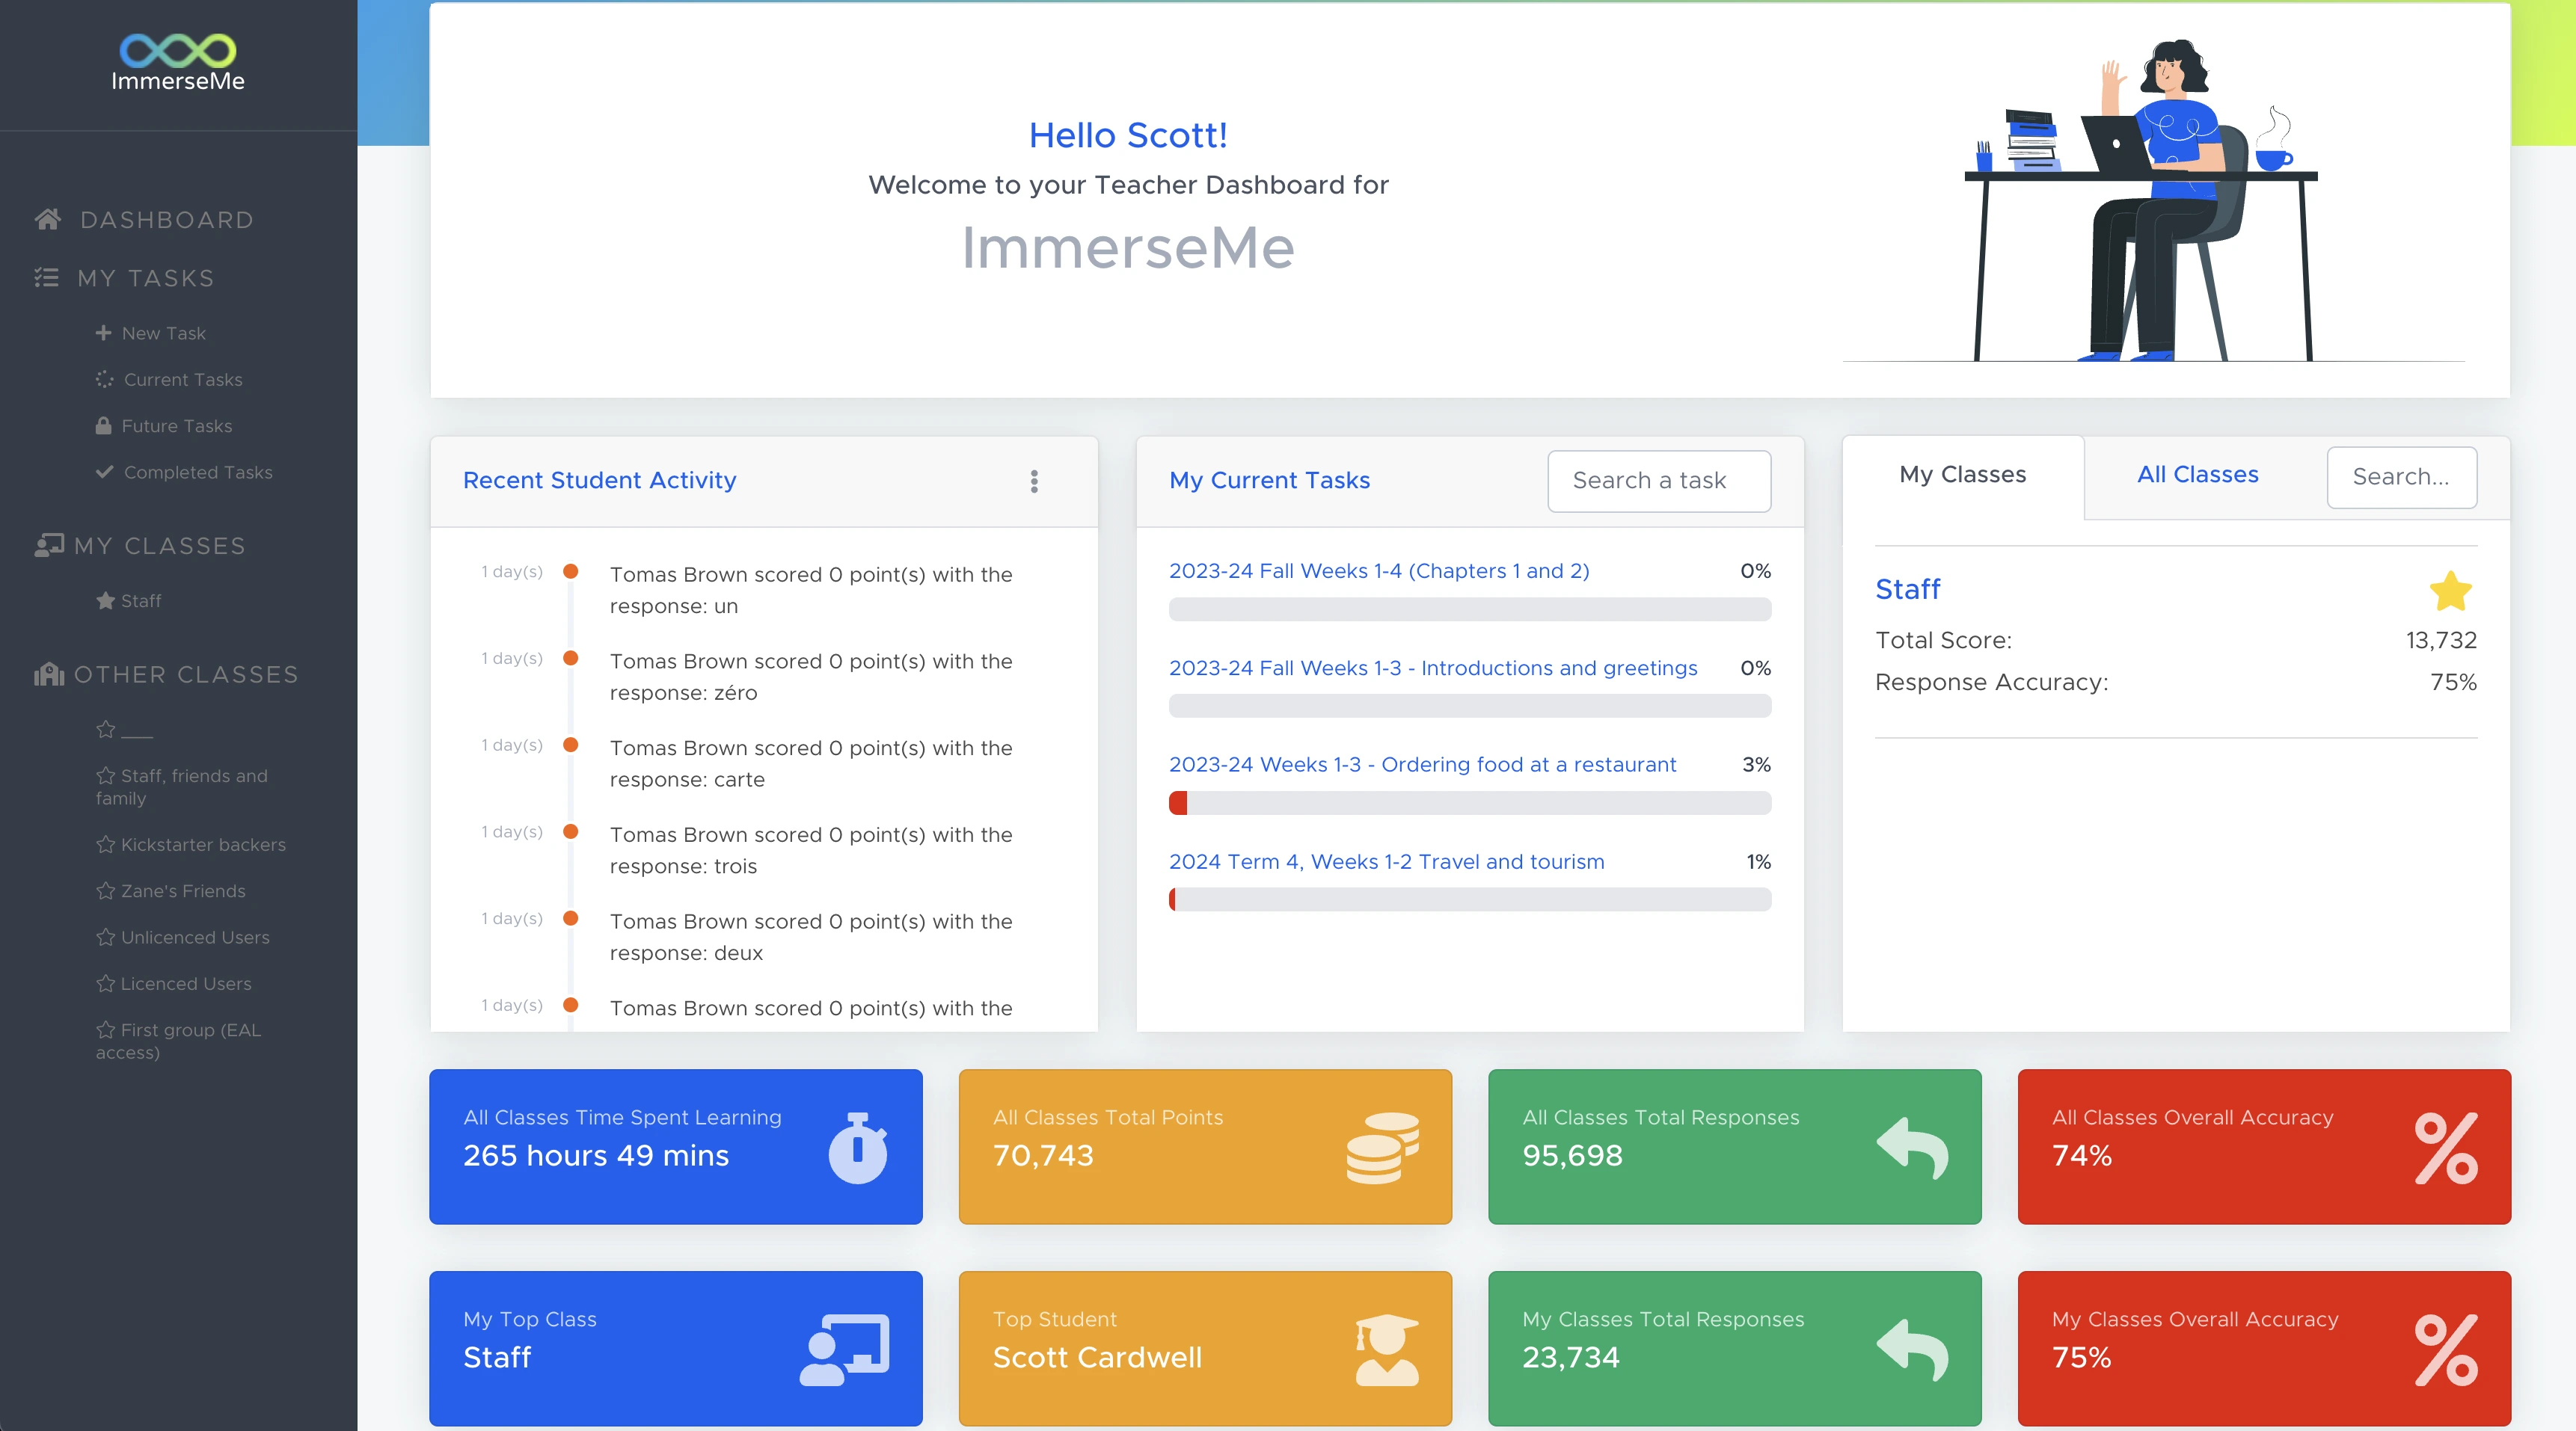Click progress bar for Ordering food at a restaurant

[x=1470, y=802]
